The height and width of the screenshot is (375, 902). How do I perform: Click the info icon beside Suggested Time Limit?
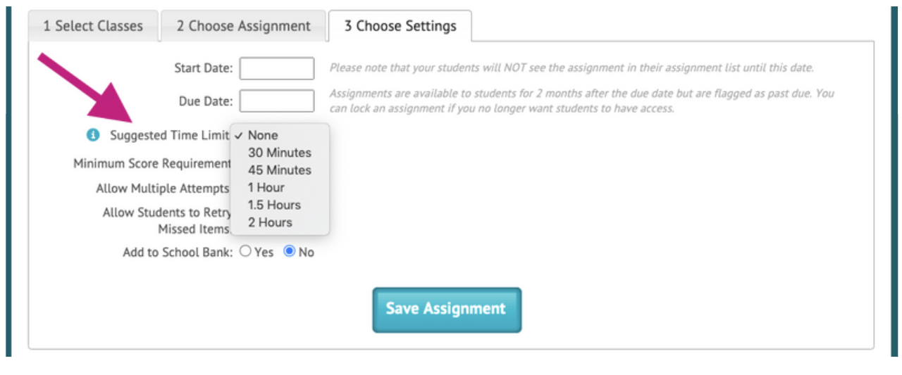tap(93, 136)
